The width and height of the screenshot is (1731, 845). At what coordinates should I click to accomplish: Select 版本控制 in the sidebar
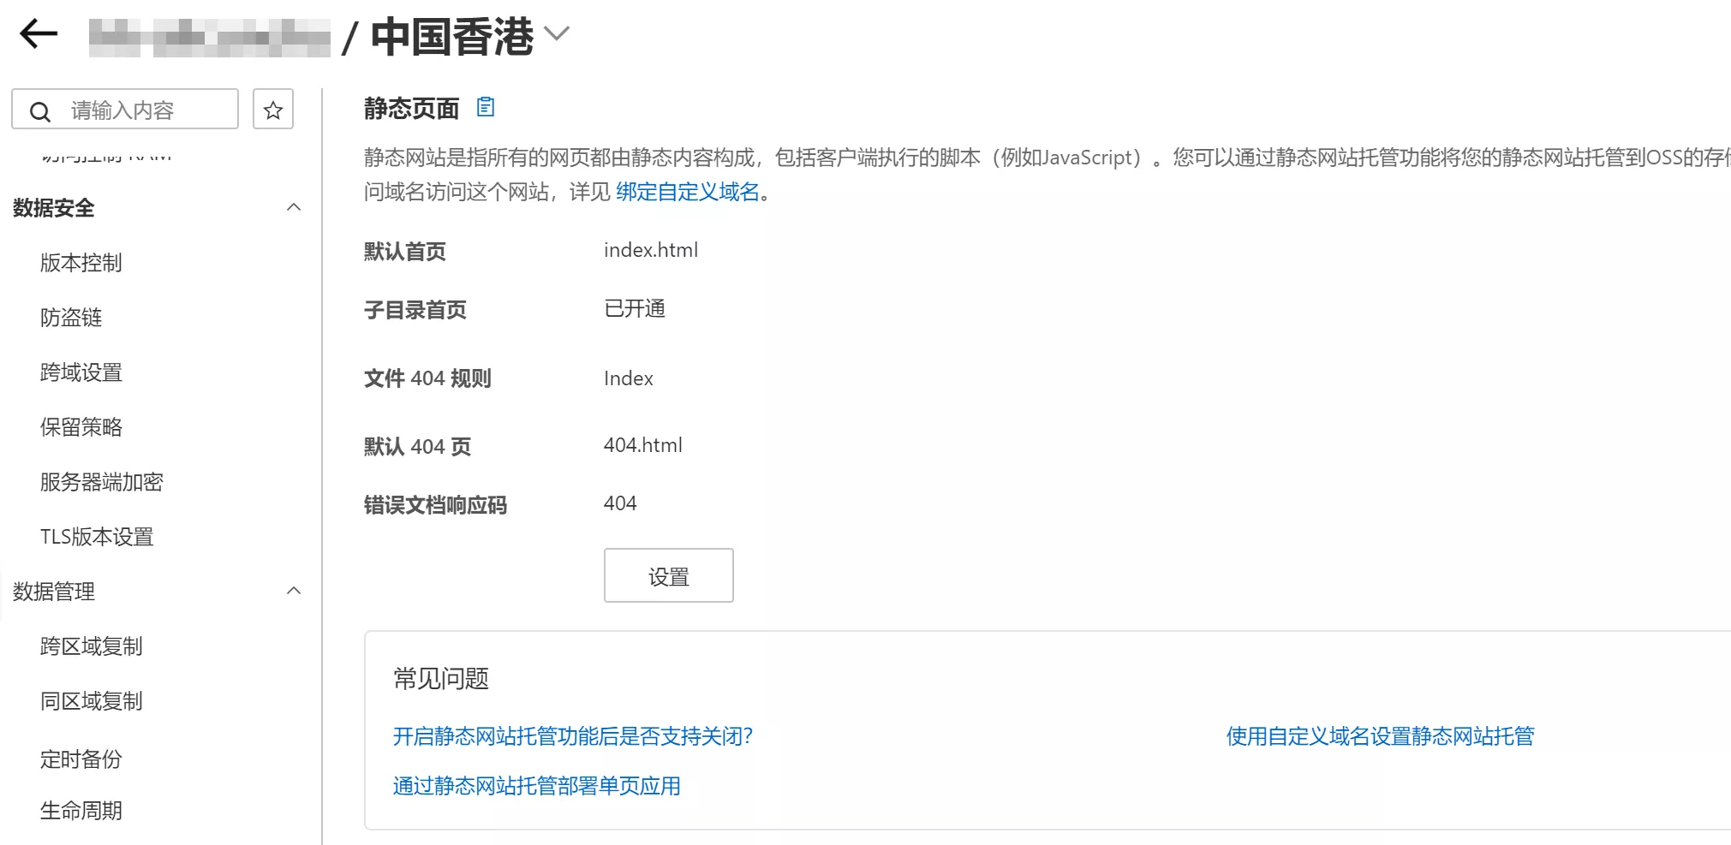point(81,263)
